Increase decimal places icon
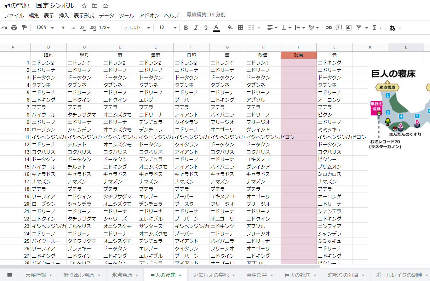Image resolution: width=430 pixels, height=281 pixels. [x=93, y=28]
